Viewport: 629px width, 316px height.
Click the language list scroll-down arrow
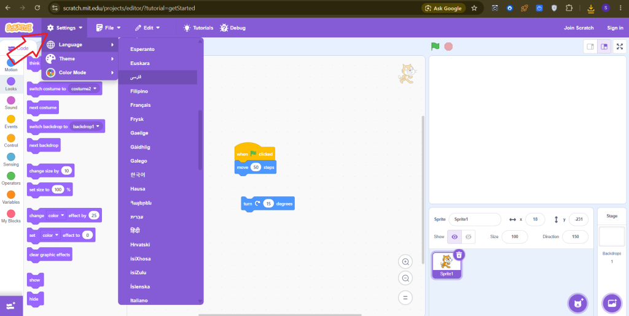(200, 301)
